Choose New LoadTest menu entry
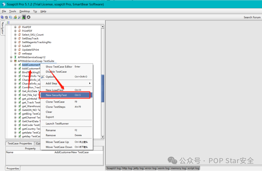The image size is (262, 171). coord(66,90)
